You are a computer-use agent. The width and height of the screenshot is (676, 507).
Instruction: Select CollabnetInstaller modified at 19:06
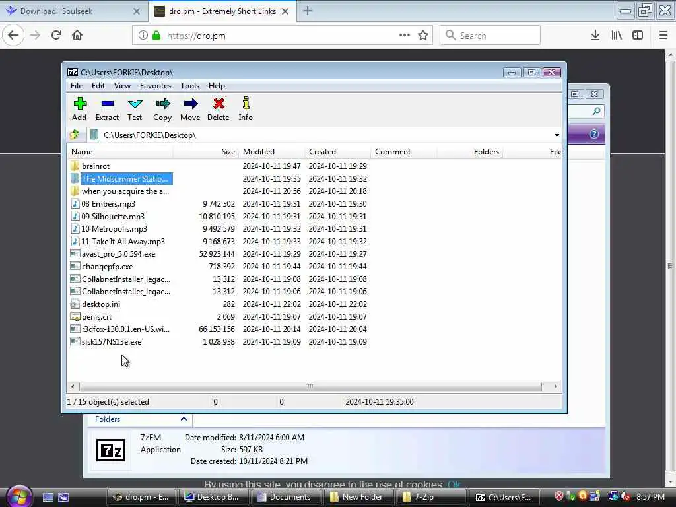coord(121,291)
